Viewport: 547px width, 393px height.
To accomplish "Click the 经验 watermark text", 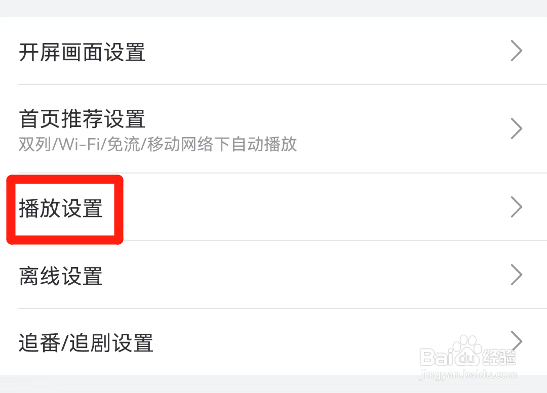I will point(499,357).
